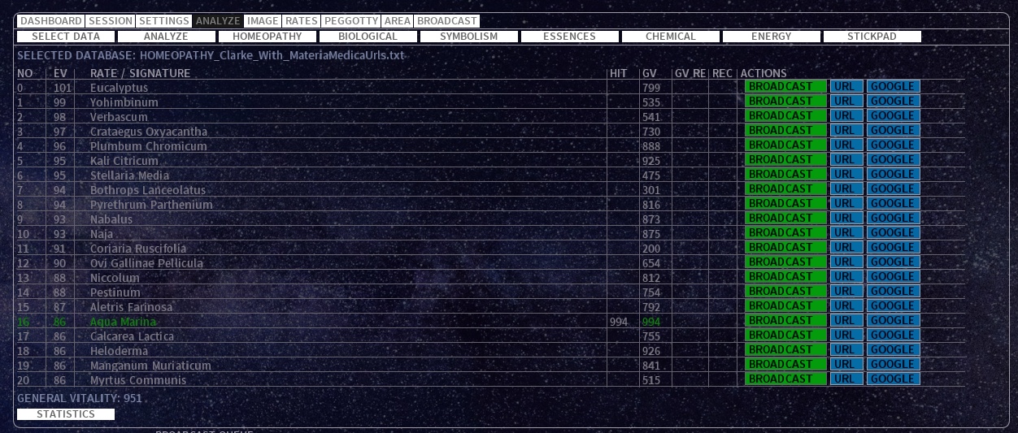
Task: Broadcast the Aqua Marina rate
Action: 785,321
